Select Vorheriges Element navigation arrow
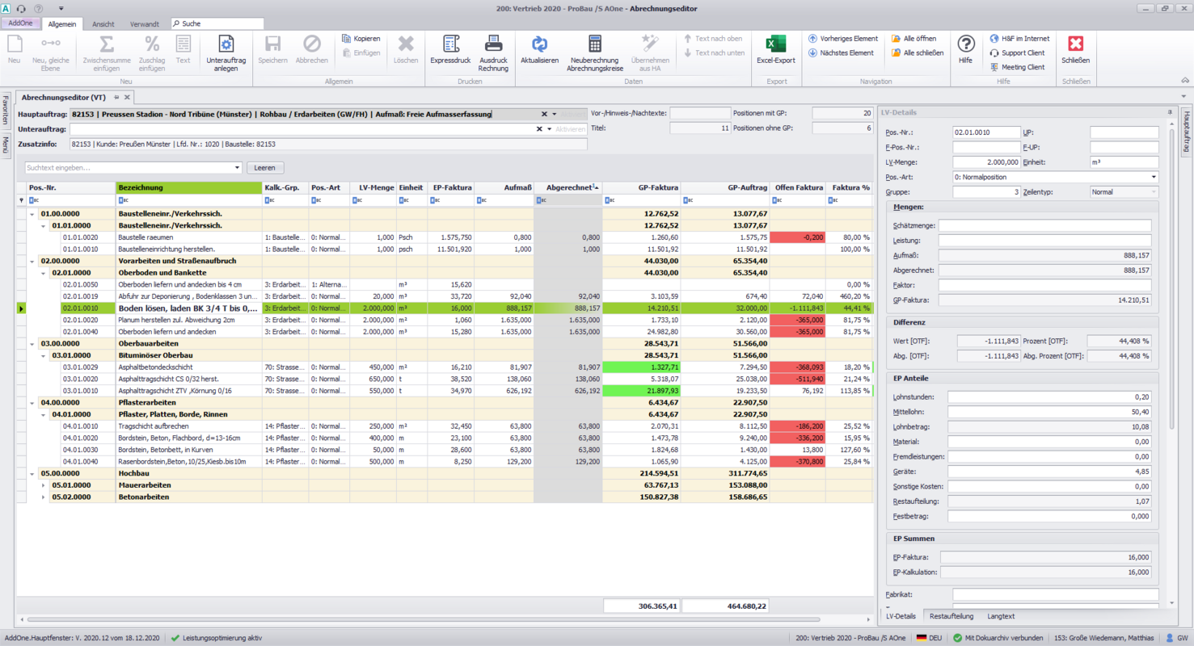This screenshot has width=1194, height=646. 842,39
